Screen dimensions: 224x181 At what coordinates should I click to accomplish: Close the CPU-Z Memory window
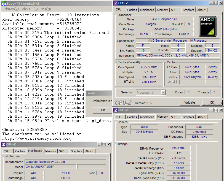[x=221, y=110]
